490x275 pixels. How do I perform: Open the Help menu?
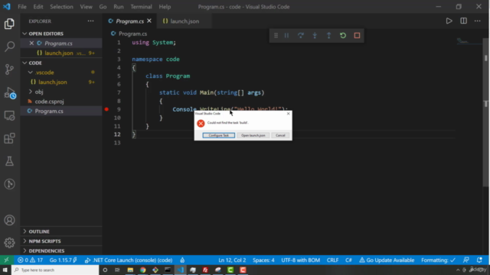click(165, 7)
